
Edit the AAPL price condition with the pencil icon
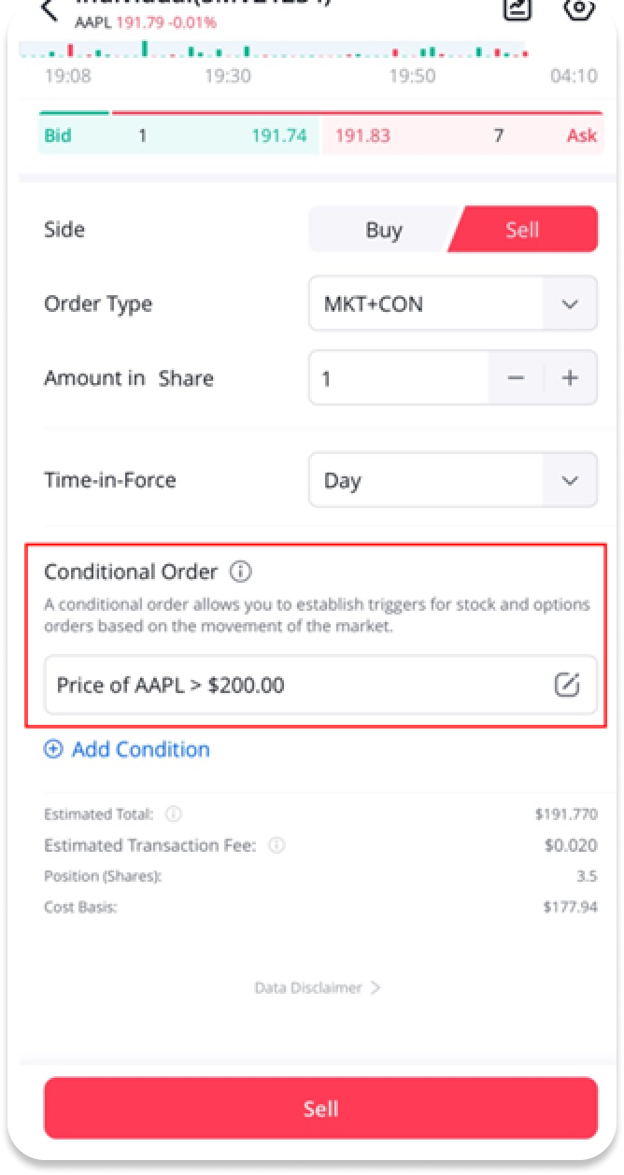(x=567, y=685)
